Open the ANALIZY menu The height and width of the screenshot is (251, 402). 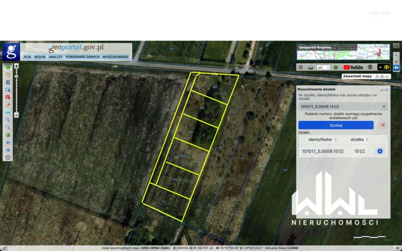[x=55, y=56]
